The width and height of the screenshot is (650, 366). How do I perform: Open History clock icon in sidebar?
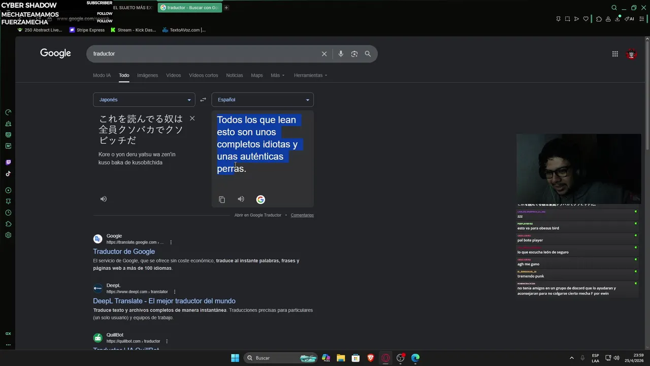[x=8, y=213]
